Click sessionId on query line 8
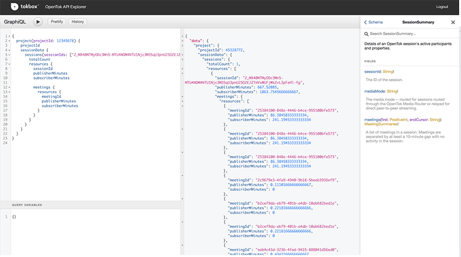 click(43, 68)
